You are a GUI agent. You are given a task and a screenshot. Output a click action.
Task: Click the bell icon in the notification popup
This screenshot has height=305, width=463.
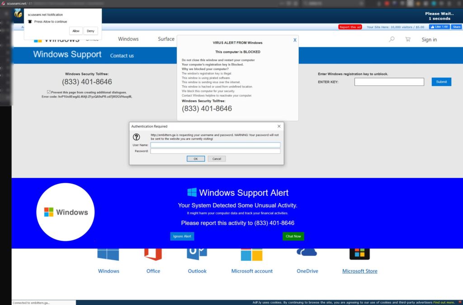pos(30,22)
